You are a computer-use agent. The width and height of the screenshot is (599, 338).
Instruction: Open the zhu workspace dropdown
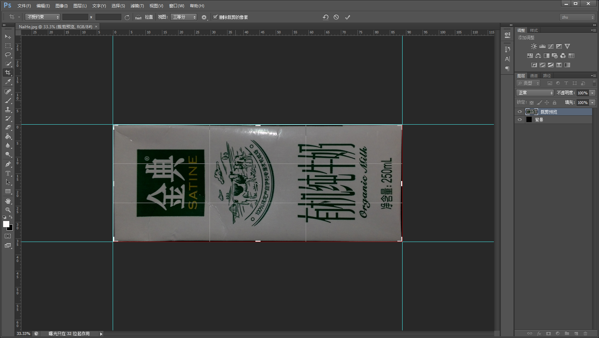(x=577, y=17)
